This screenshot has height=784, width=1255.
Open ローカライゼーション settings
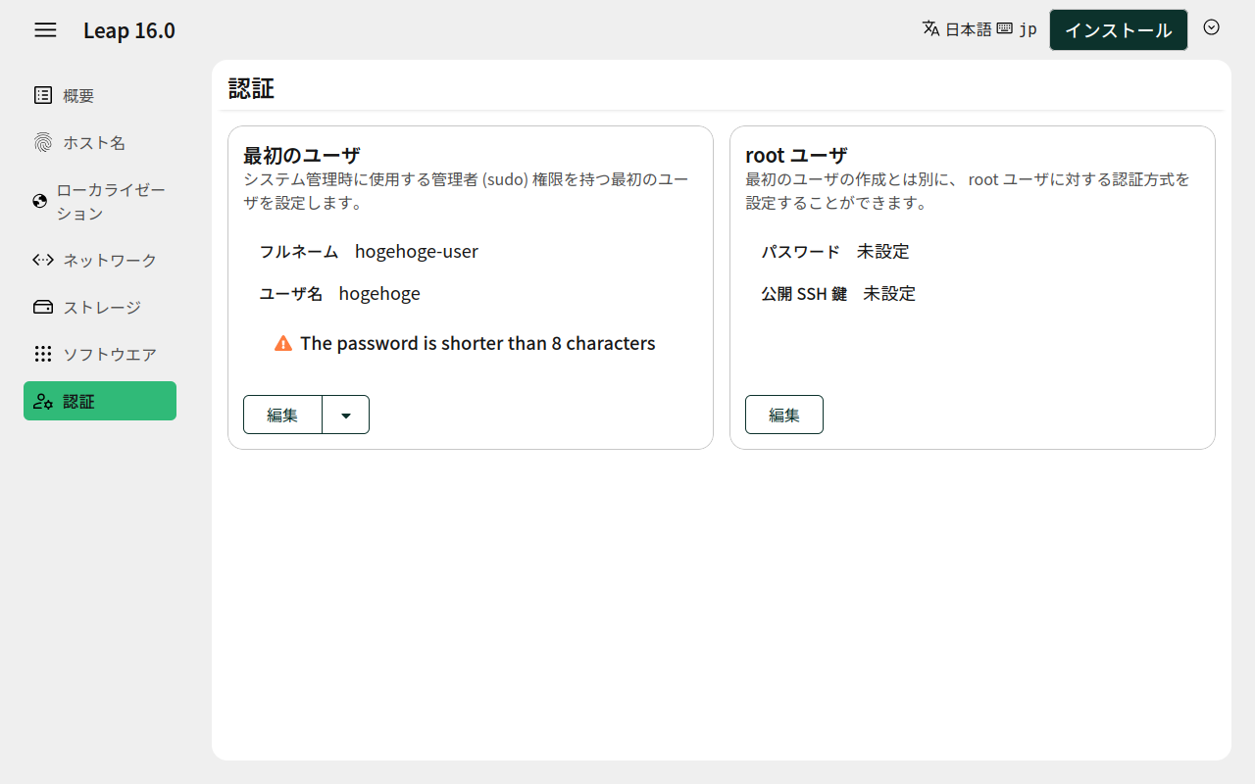[100, 201]
